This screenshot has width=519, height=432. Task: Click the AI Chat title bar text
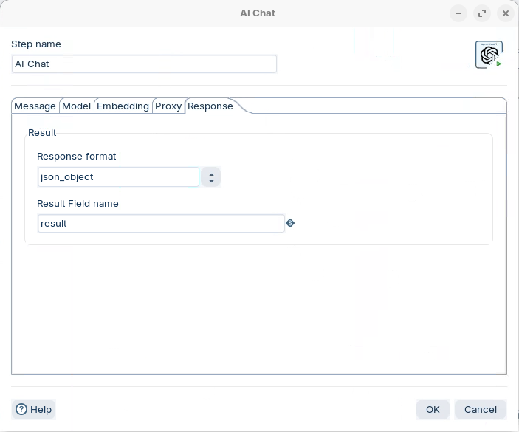pos(258,13)
